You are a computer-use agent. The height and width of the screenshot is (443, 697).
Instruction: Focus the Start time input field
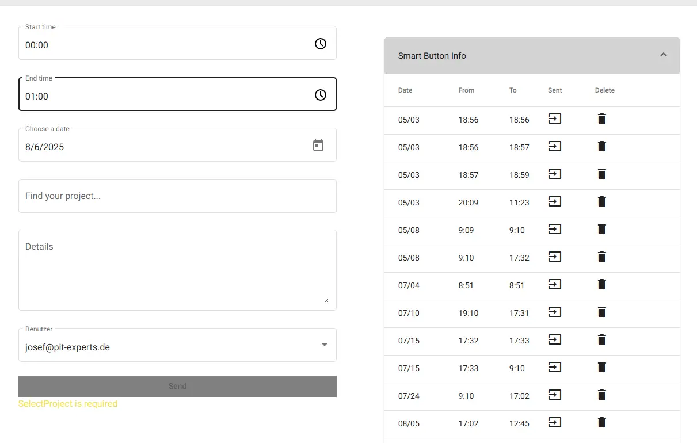coord(161,45)
